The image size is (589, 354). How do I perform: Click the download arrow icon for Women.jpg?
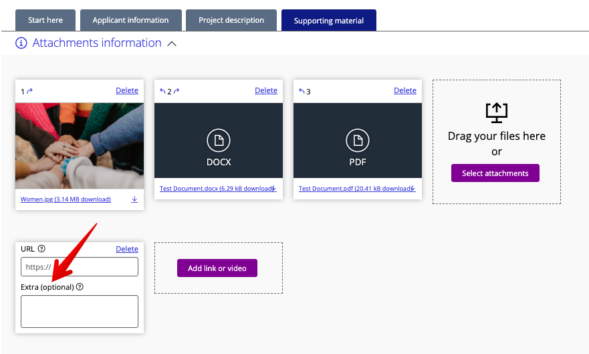click(x=134, y=199)
